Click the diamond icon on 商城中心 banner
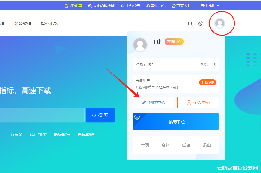The height and width of the screenshot is (173, 261). point(137,117)
